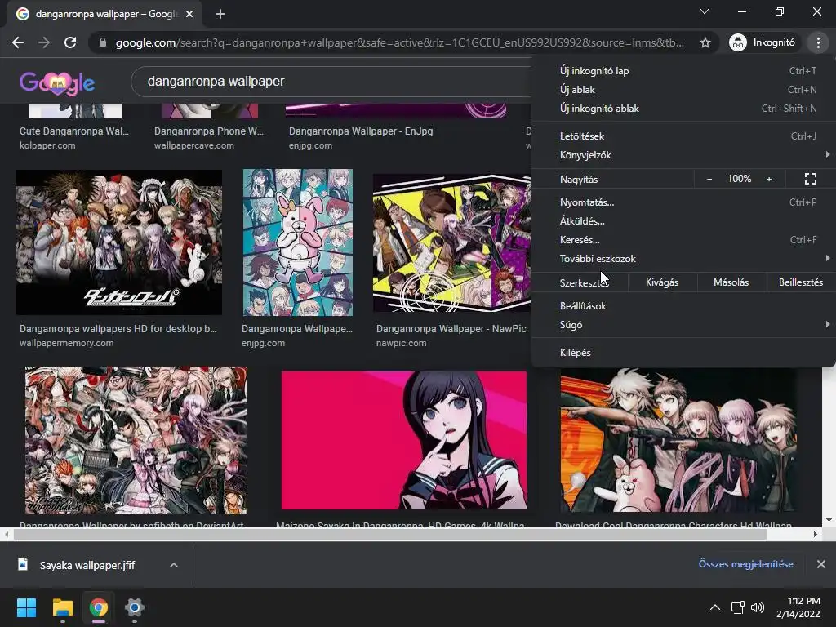
Task: Click the Cute Danganronpa Wal... title link
Action: pyautogui.click(x=74, y=131)
